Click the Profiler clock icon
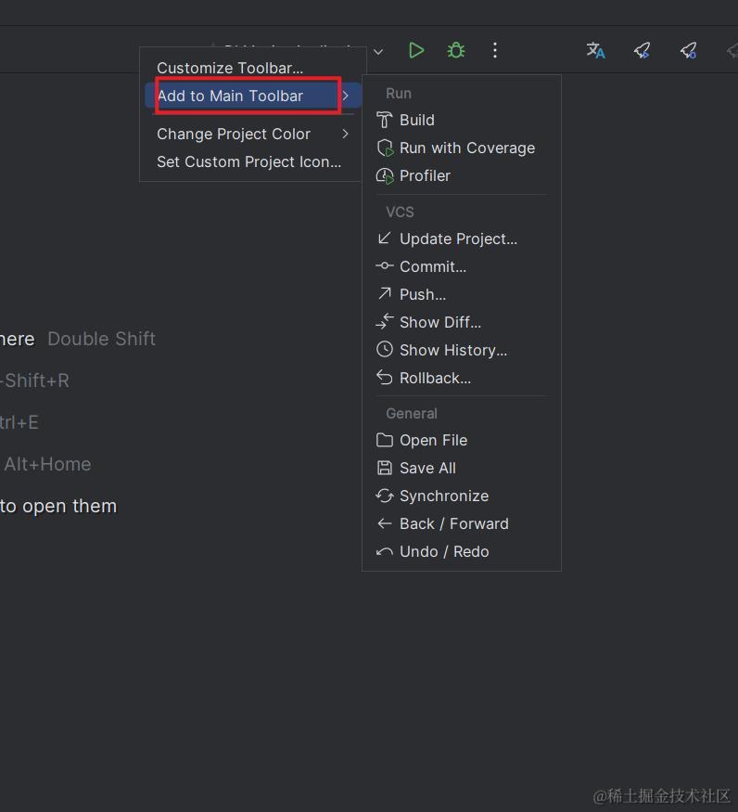The height and width of the screenshot is (812, 738). click(385, 176)
